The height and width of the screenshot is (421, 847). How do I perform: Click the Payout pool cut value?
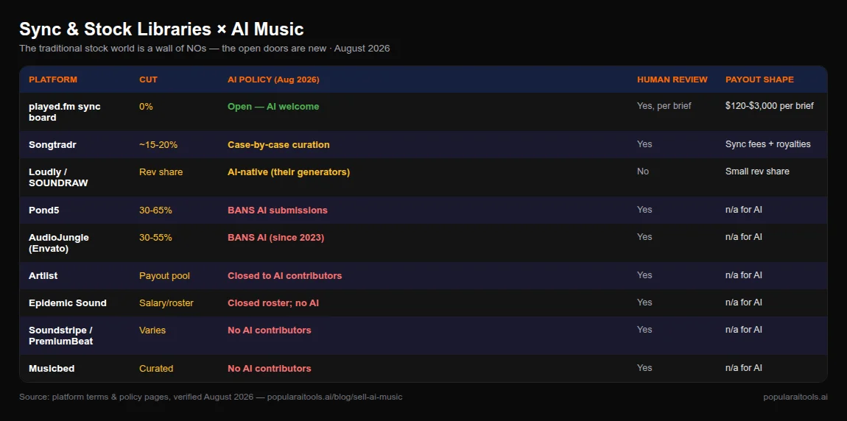(x=164, y=275)
